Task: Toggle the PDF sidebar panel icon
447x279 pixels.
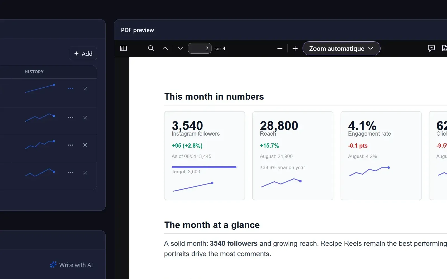Action: 123,48
